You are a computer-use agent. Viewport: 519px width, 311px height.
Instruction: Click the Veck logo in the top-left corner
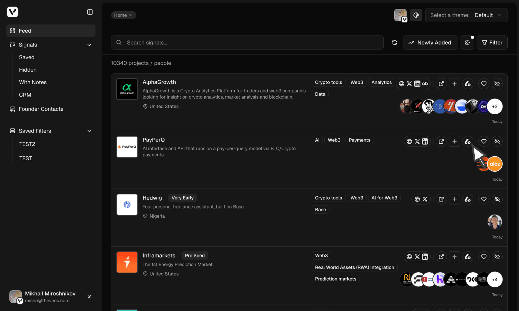[x=12, y=12]
